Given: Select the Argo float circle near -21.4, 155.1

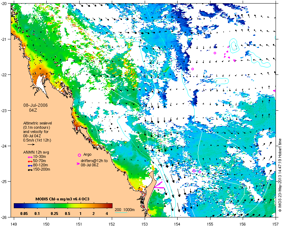Looking at the screenshot, I should pos(215,53).
